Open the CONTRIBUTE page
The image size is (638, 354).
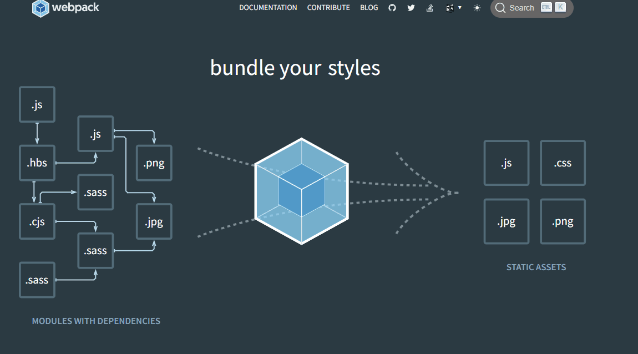click(x=328, y=7)
